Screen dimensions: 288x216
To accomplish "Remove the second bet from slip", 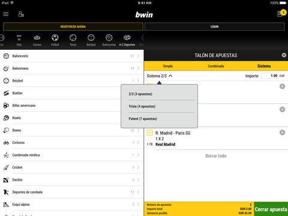I will (282, 109).
